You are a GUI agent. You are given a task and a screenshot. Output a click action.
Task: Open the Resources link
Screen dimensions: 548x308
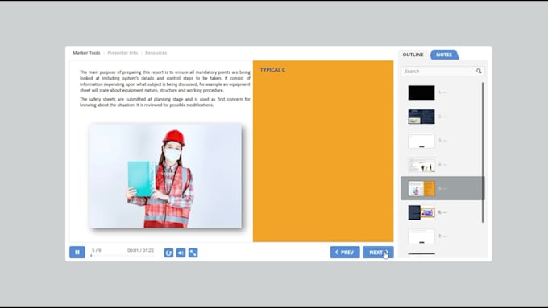[x=156, y=53]
